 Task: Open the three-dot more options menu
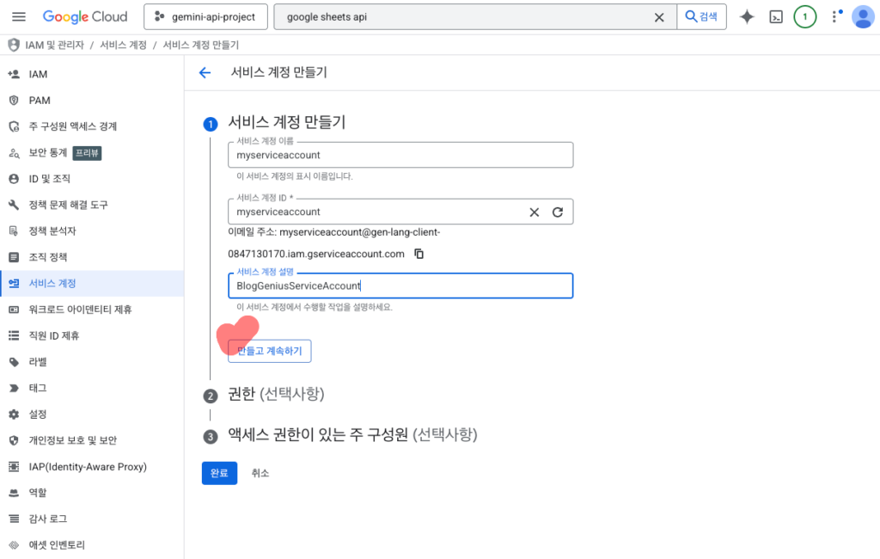[x=834, y=17]
